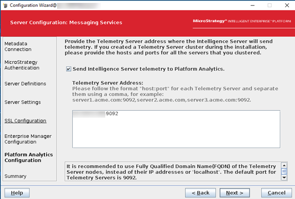This screenshot has height=199, width=295.
Task: Click the Configuration Wizard title bar icon
Action: point(5,5)
